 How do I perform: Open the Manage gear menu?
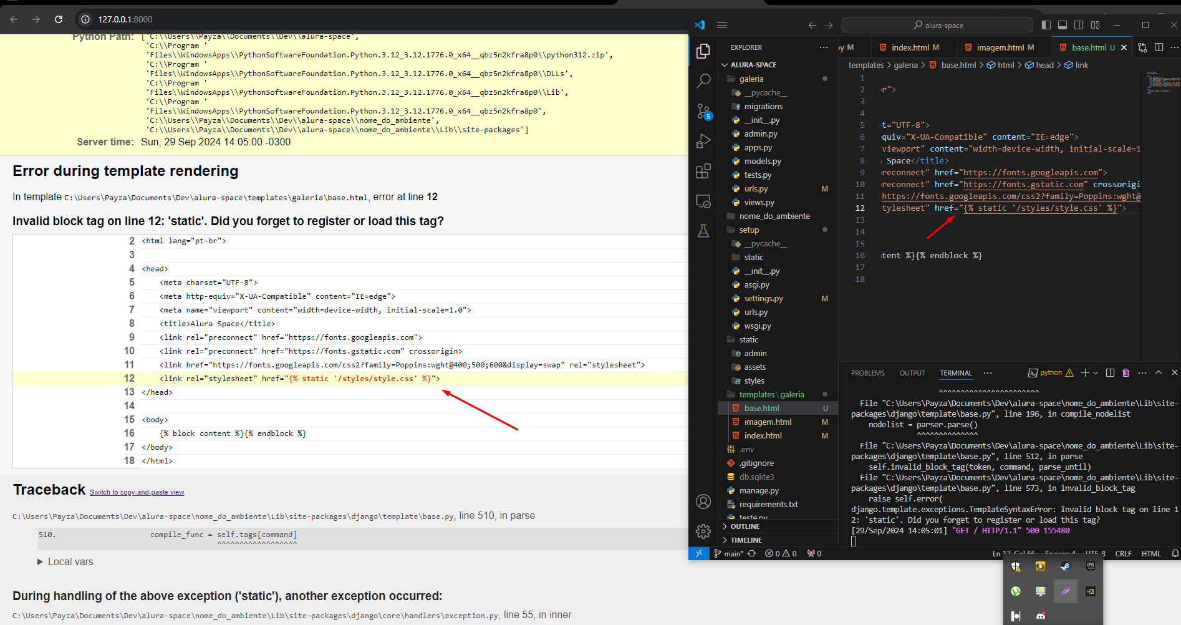(x=703, y=531)
